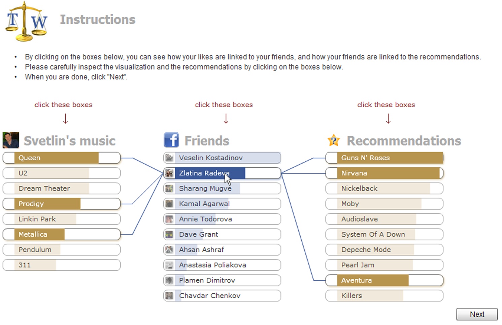This screenshot has width=502, height=325.
Task: Select the Queen music box
Action: 62,158
